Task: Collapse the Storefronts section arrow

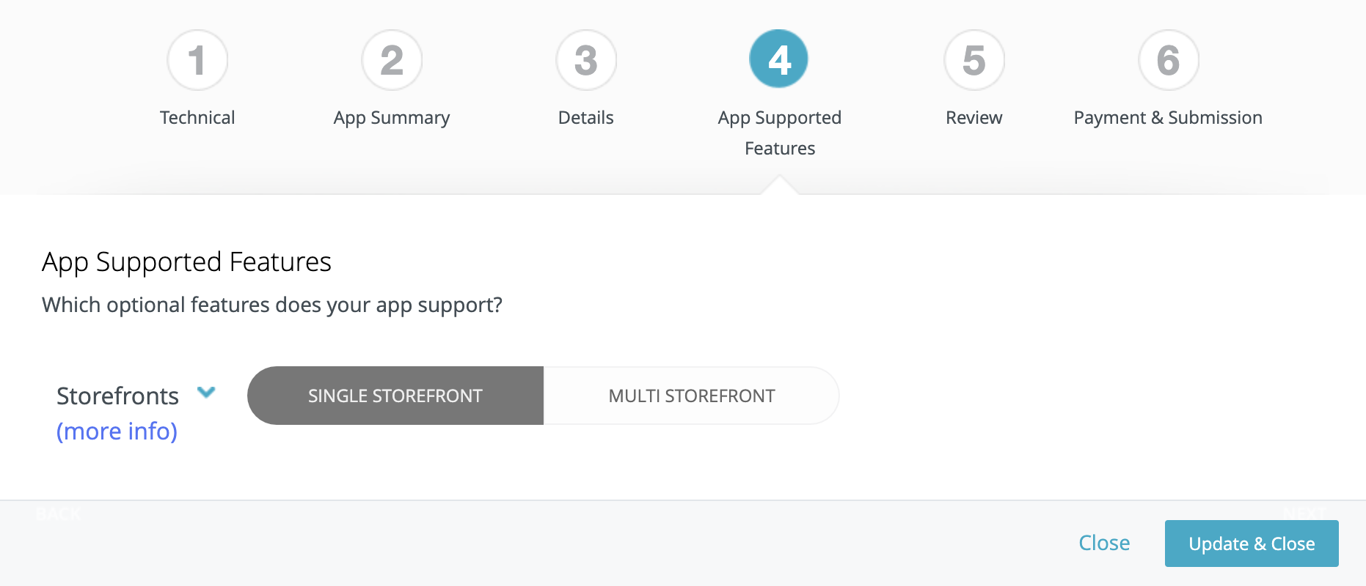Action: [207, 393]
